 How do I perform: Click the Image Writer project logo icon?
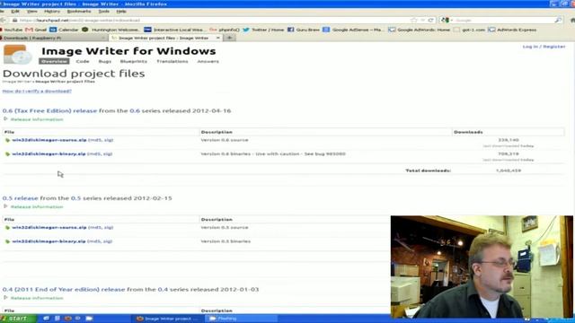[x=18, y=55]
